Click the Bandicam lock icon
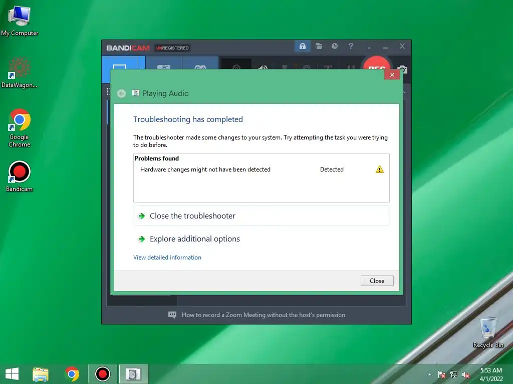Viewport: 513px width, 384px height. tap(302, 46)
